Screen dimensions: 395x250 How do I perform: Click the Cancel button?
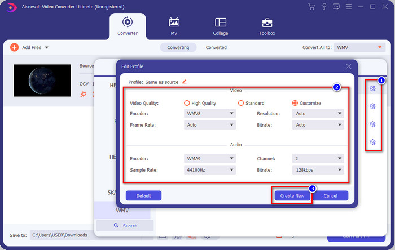pos(330,195)
